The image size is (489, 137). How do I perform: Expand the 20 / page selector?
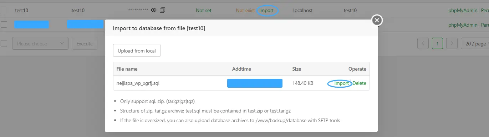[475, 44]
